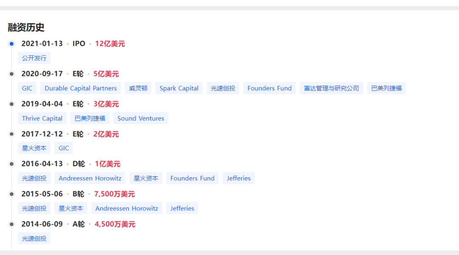This screenshot has width=459, height=255.
Task: Open the Sound Ventures investor tag
Action: click(141, 118)
